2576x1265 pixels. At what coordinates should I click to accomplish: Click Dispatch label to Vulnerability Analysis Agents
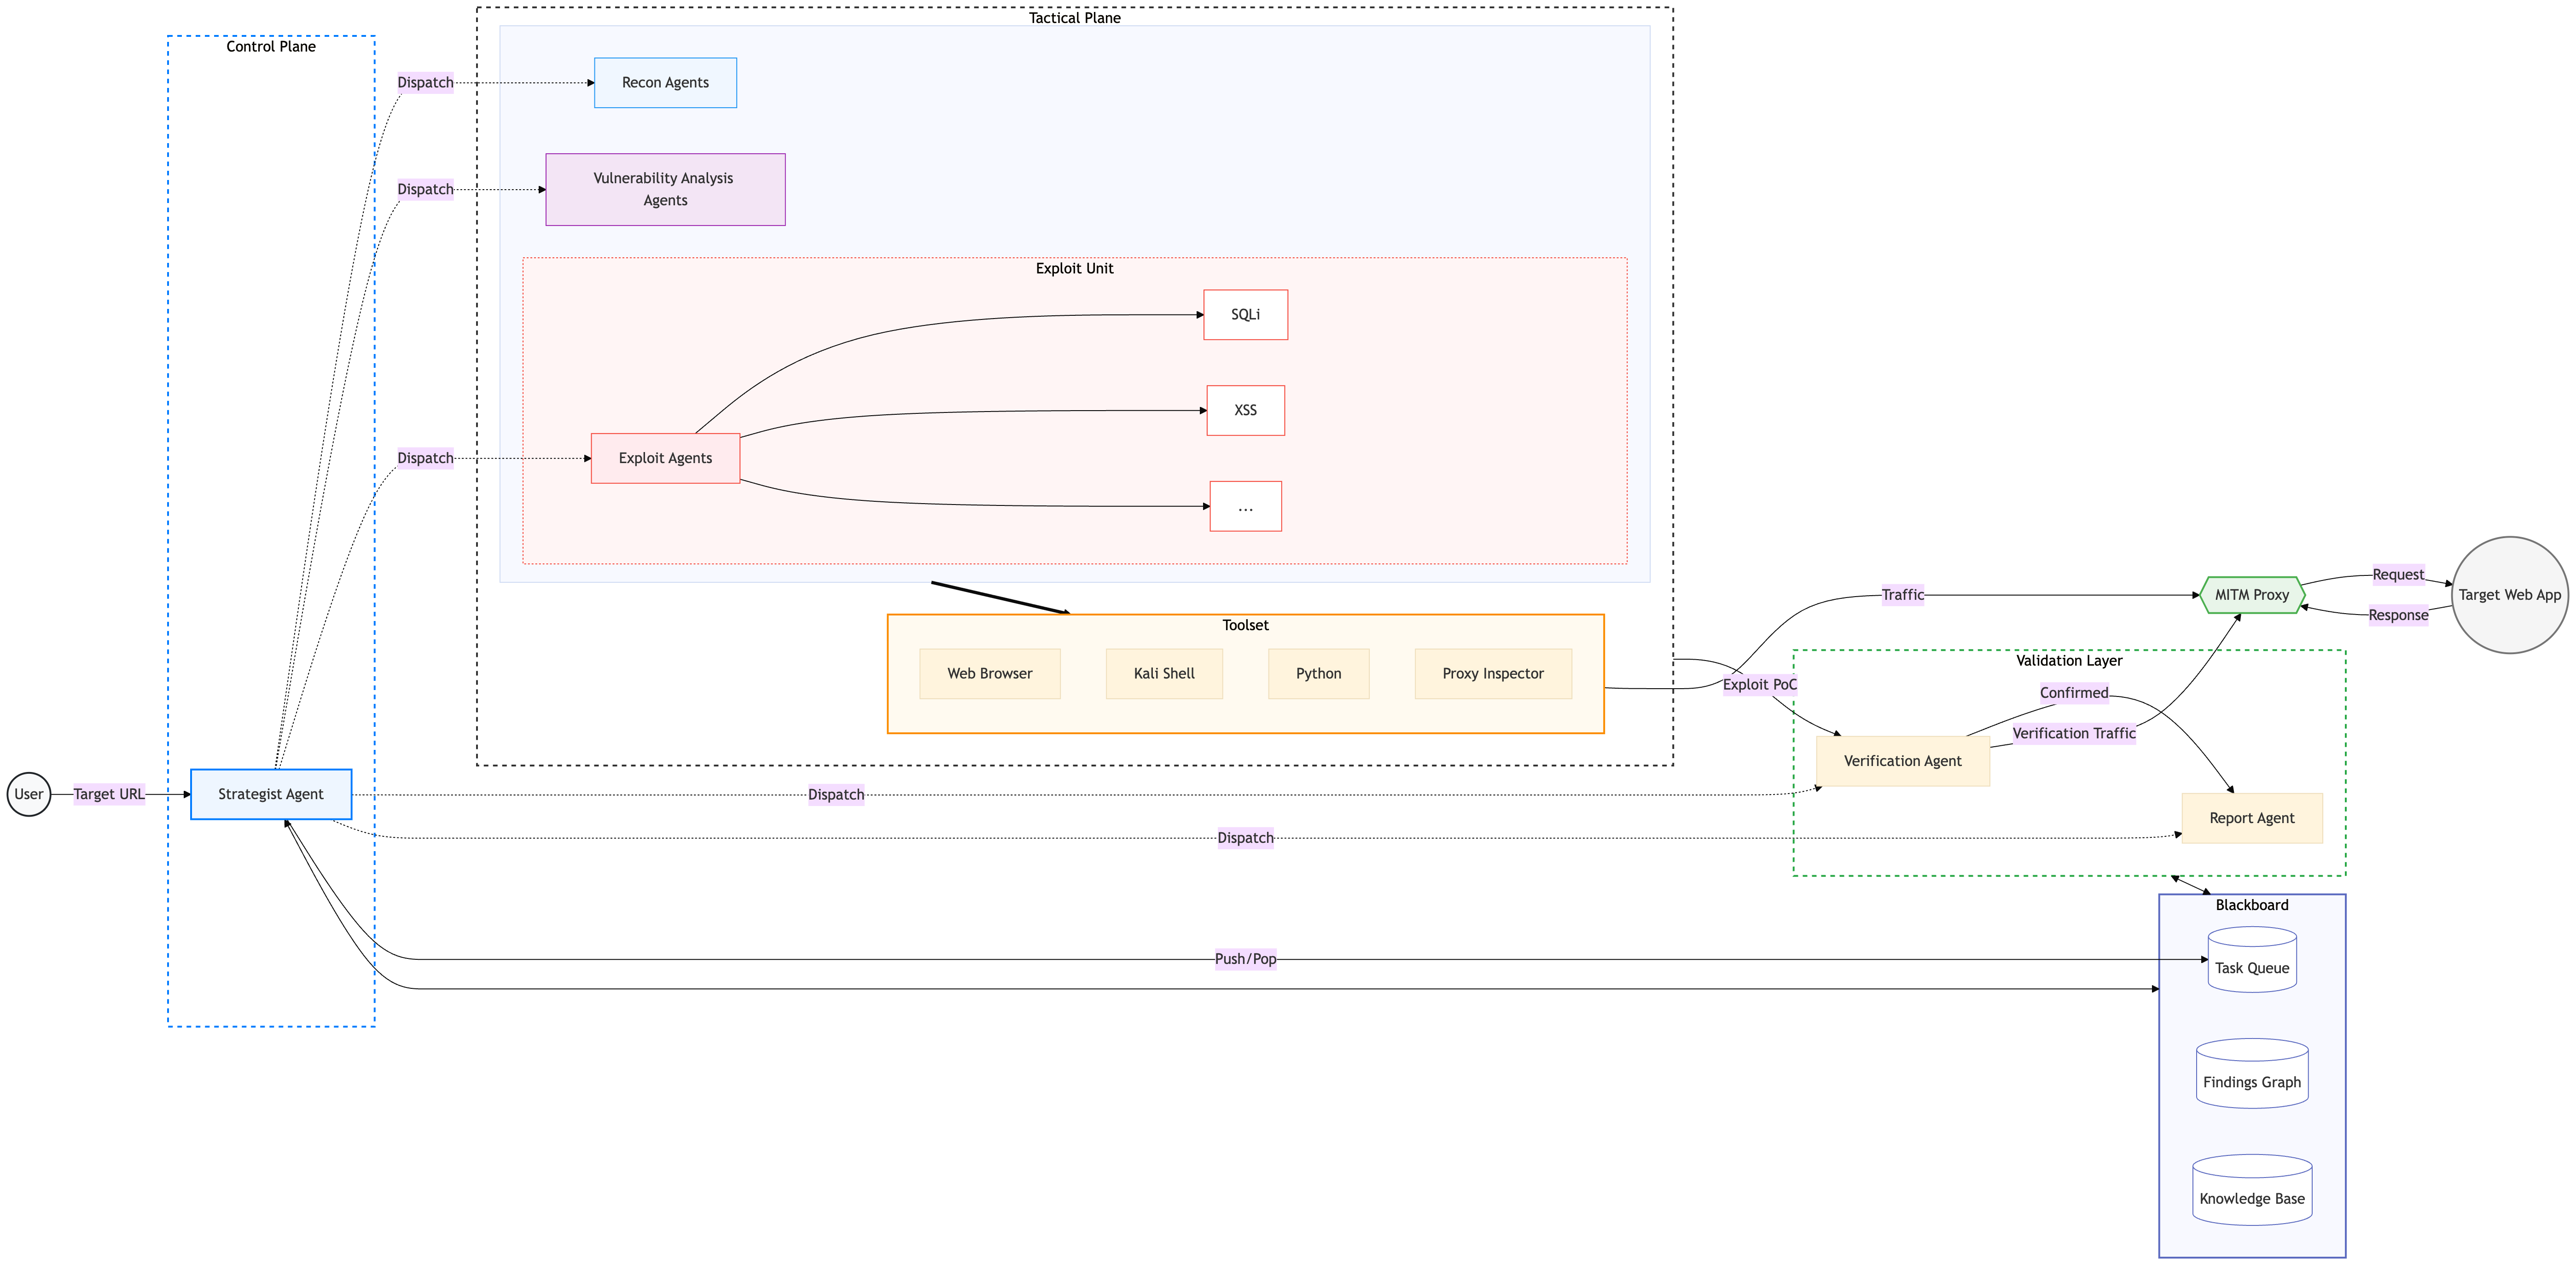[425, 189]
